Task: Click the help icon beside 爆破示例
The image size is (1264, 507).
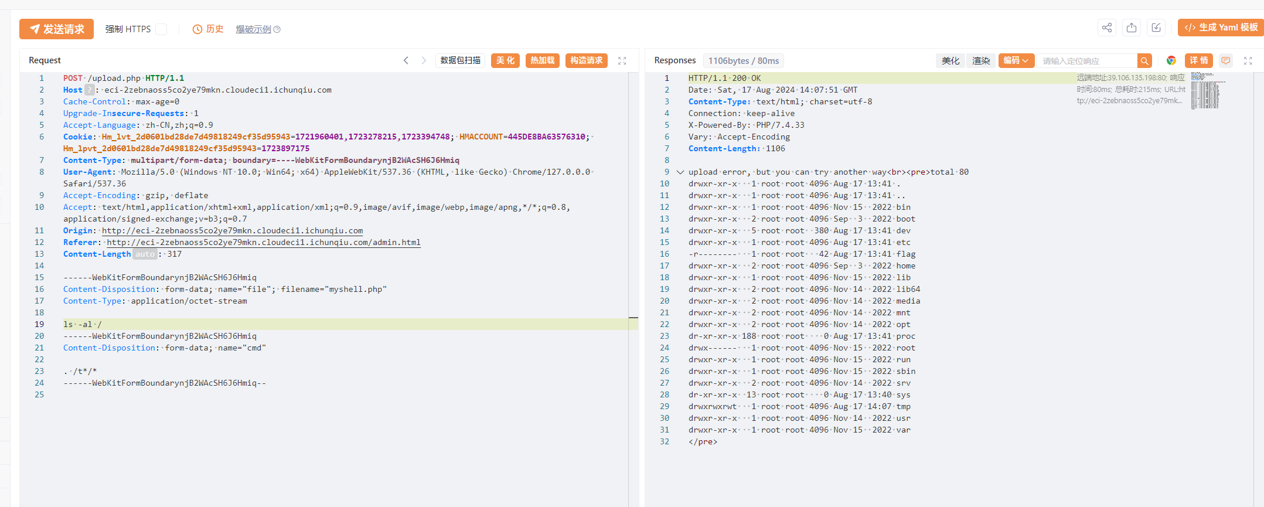Action: coord(277,29)
